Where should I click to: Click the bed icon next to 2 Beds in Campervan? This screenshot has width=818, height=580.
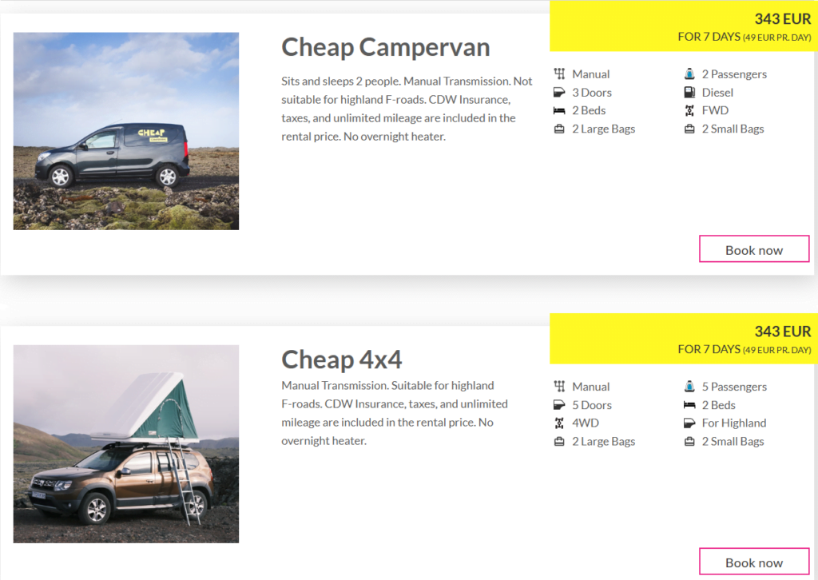pos(559,110)
